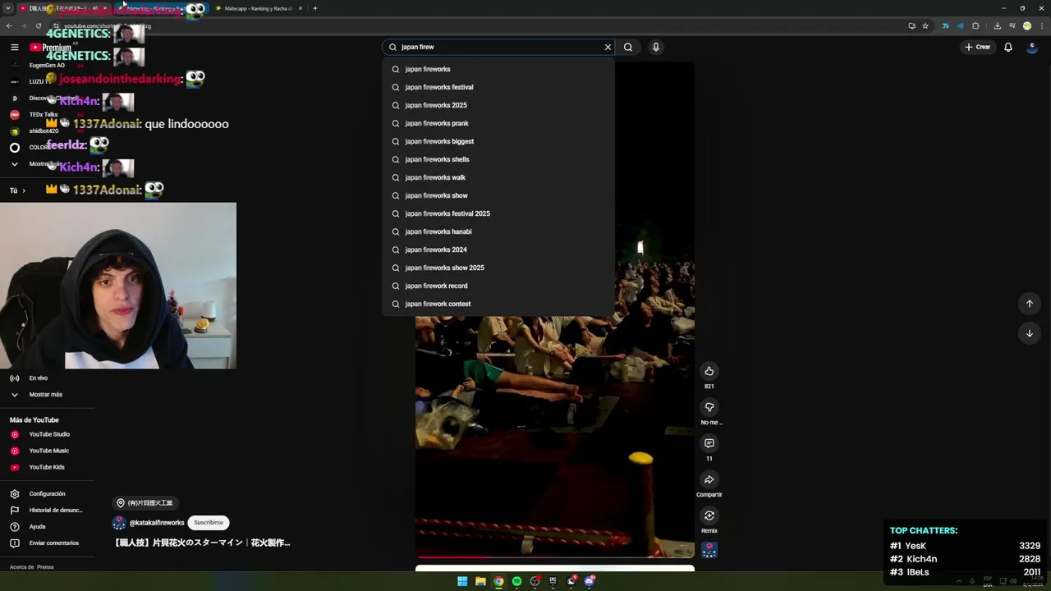1051x591 pixels.
Task: Pick 'japan firework record' suggestion
Action: pyautogui.click(x=498, y=286)
